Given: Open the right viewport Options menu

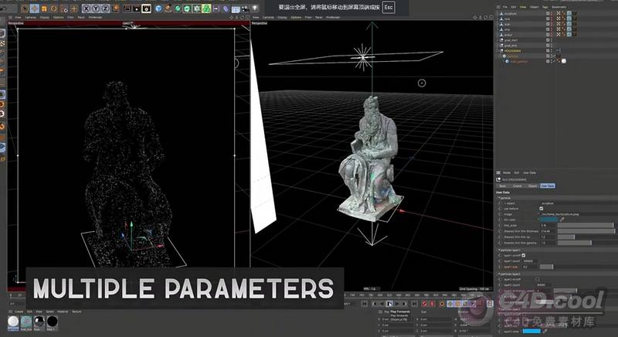Looking at the screenshot, I should 296,17.
